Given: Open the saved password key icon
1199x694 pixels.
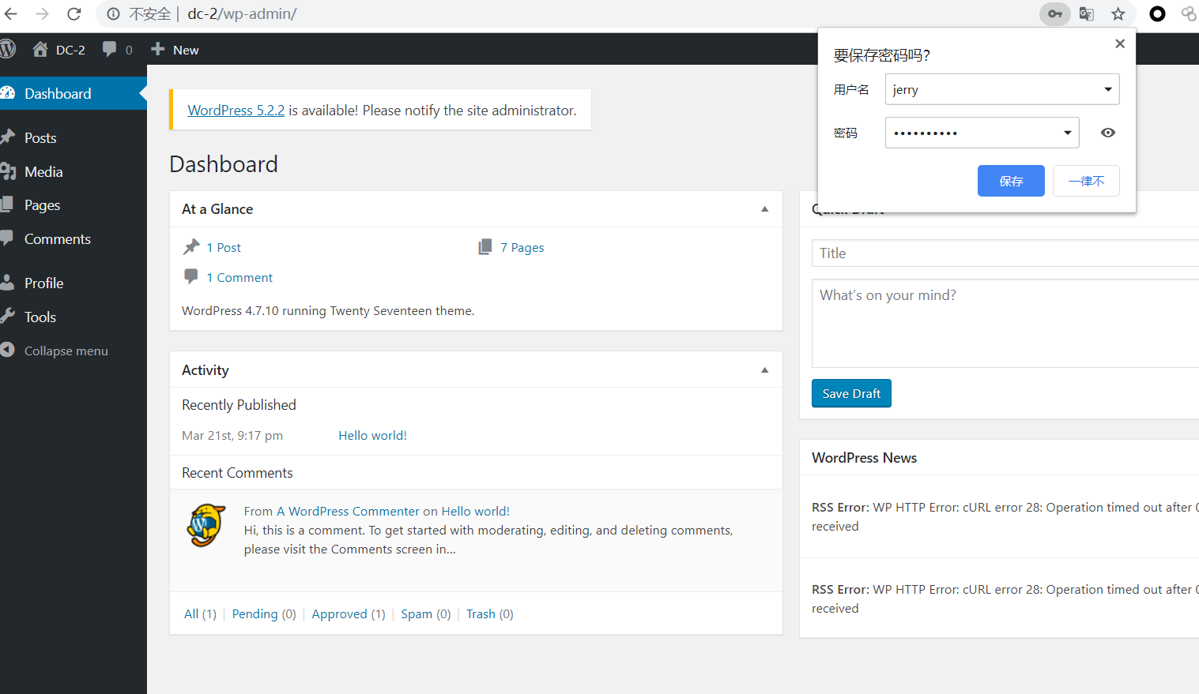Looking at the screenshot, I should 1054,13.
